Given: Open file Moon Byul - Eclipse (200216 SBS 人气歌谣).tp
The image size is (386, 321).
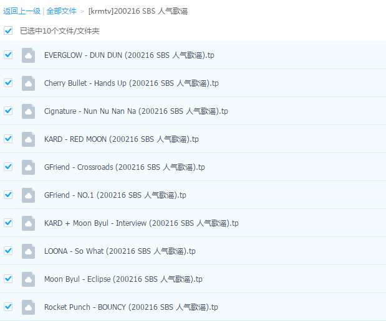Looking at the screenshot, I should point(123,279).
